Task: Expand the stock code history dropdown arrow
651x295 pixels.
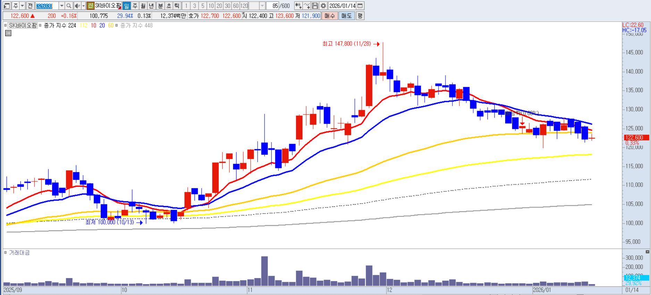Action: click(62, 6)
